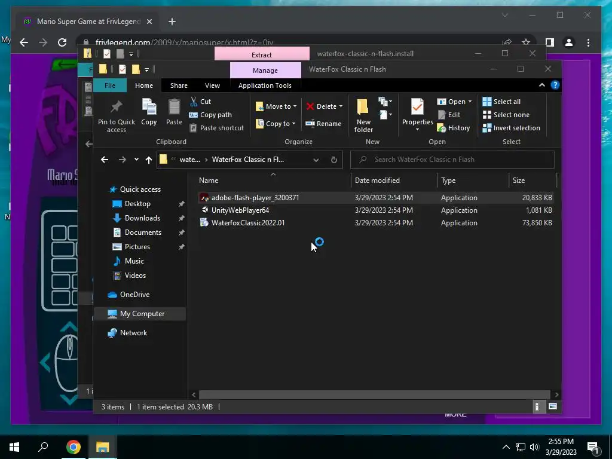Open file History from ribbon
This screenshot has height=459, width=612.
click(x=453, y=128)
